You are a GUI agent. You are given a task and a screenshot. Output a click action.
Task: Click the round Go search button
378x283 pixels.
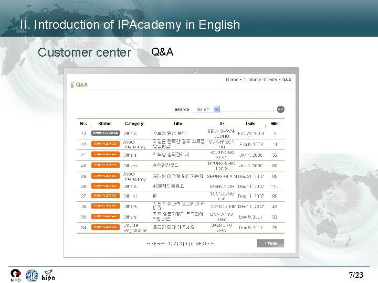point(280,109)
